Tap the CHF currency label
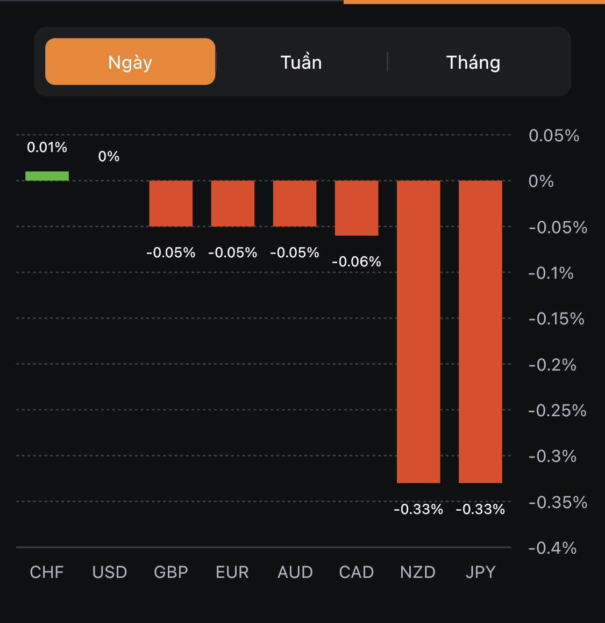Image resolution: width=605 pixels, height=623 pixels. [47, 572]
